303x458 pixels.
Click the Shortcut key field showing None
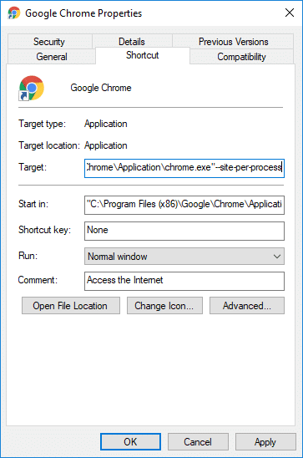[184, 231]
